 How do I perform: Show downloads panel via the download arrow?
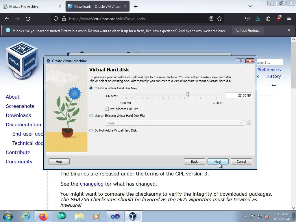click(258, 19)
